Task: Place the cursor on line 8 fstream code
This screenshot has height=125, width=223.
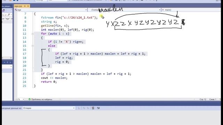Action: coord(69,18)
